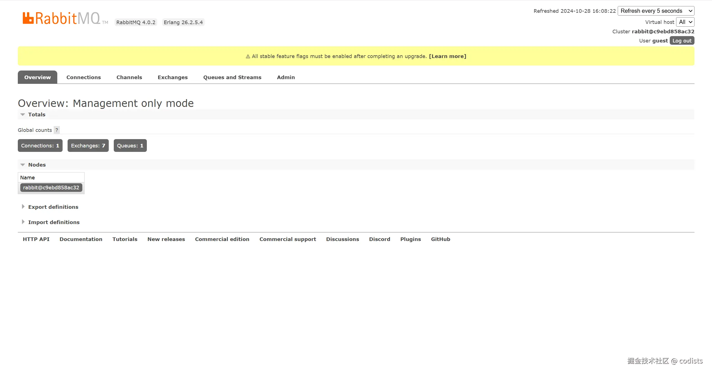712x374 pixels.
Task: Click the Refreshed 2024-10-28 16:08:22 timestamp
Action: pos(575,11)
